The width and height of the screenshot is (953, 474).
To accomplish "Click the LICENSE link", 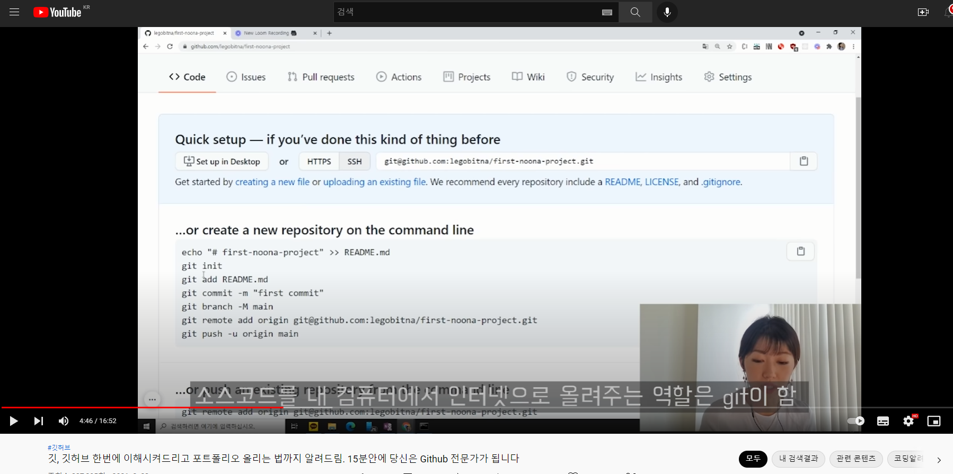I will click(661, 182).
